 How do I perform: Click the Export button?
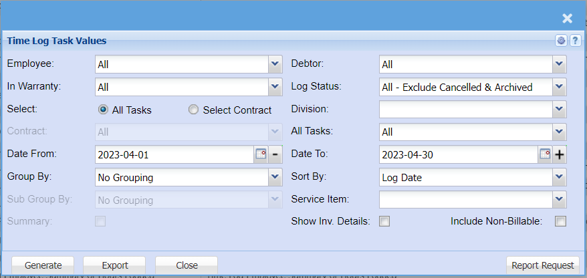(x=114, y=265)
